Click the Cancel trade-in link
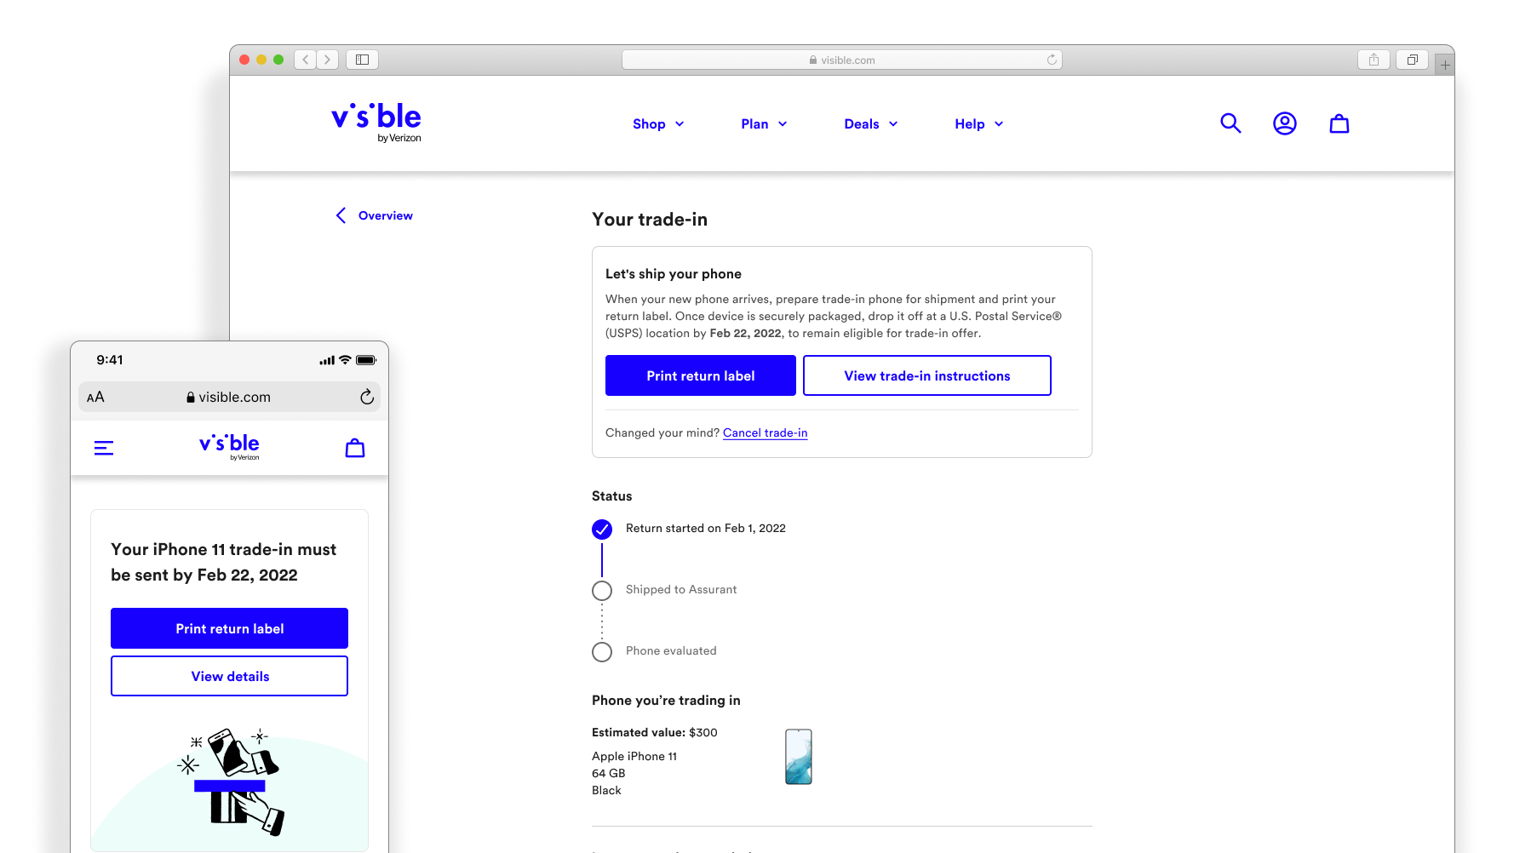Viewport: 1514px width, 853px height. coord(765,432)
